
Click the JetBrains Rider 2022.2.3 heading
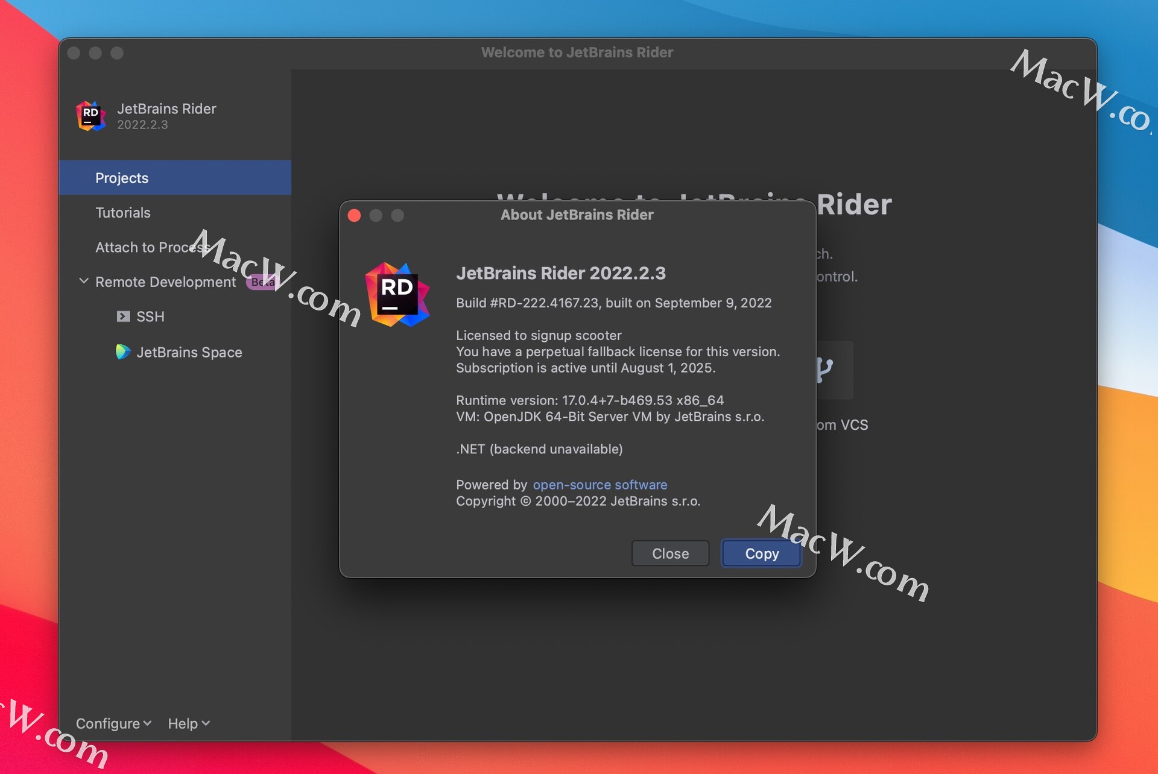pyautogui.click(x=561, y=273)
